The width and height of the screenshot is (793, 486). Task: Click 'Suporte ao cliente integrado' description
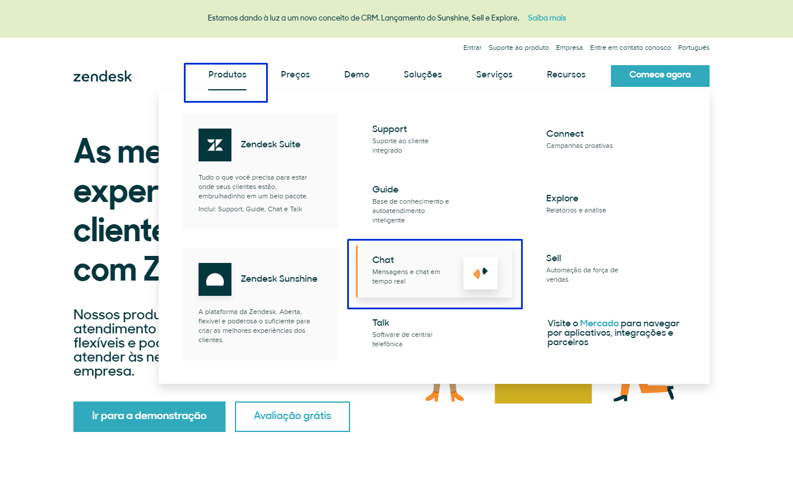point(401,146)
